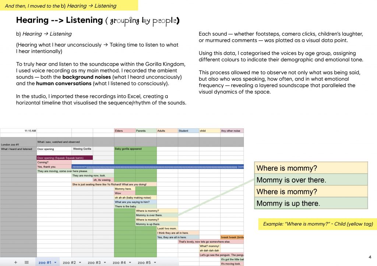Viewport: 377px width, 266px height.
Task: Click the blue Student header cell
Action: tap(188, 130)
